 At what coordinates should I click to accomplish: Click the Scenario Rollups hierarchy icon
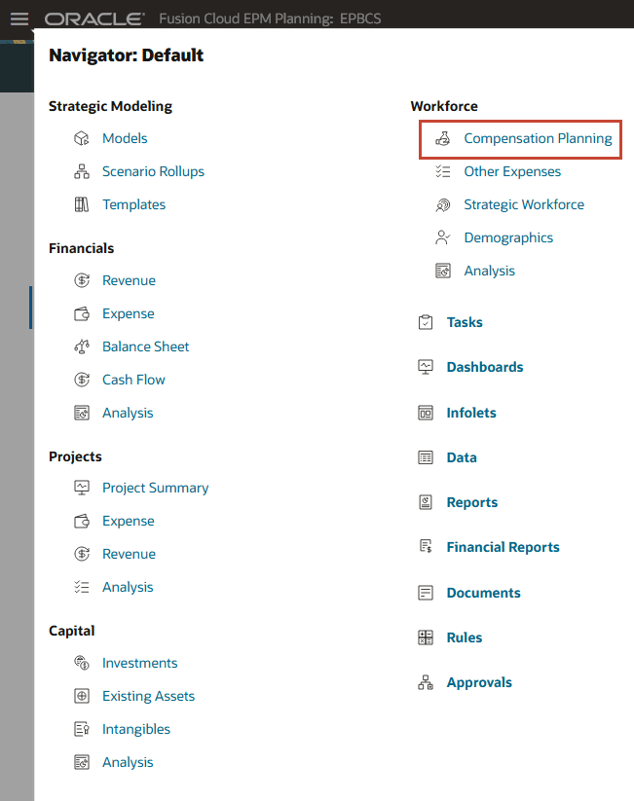click(x=82, y=171)
